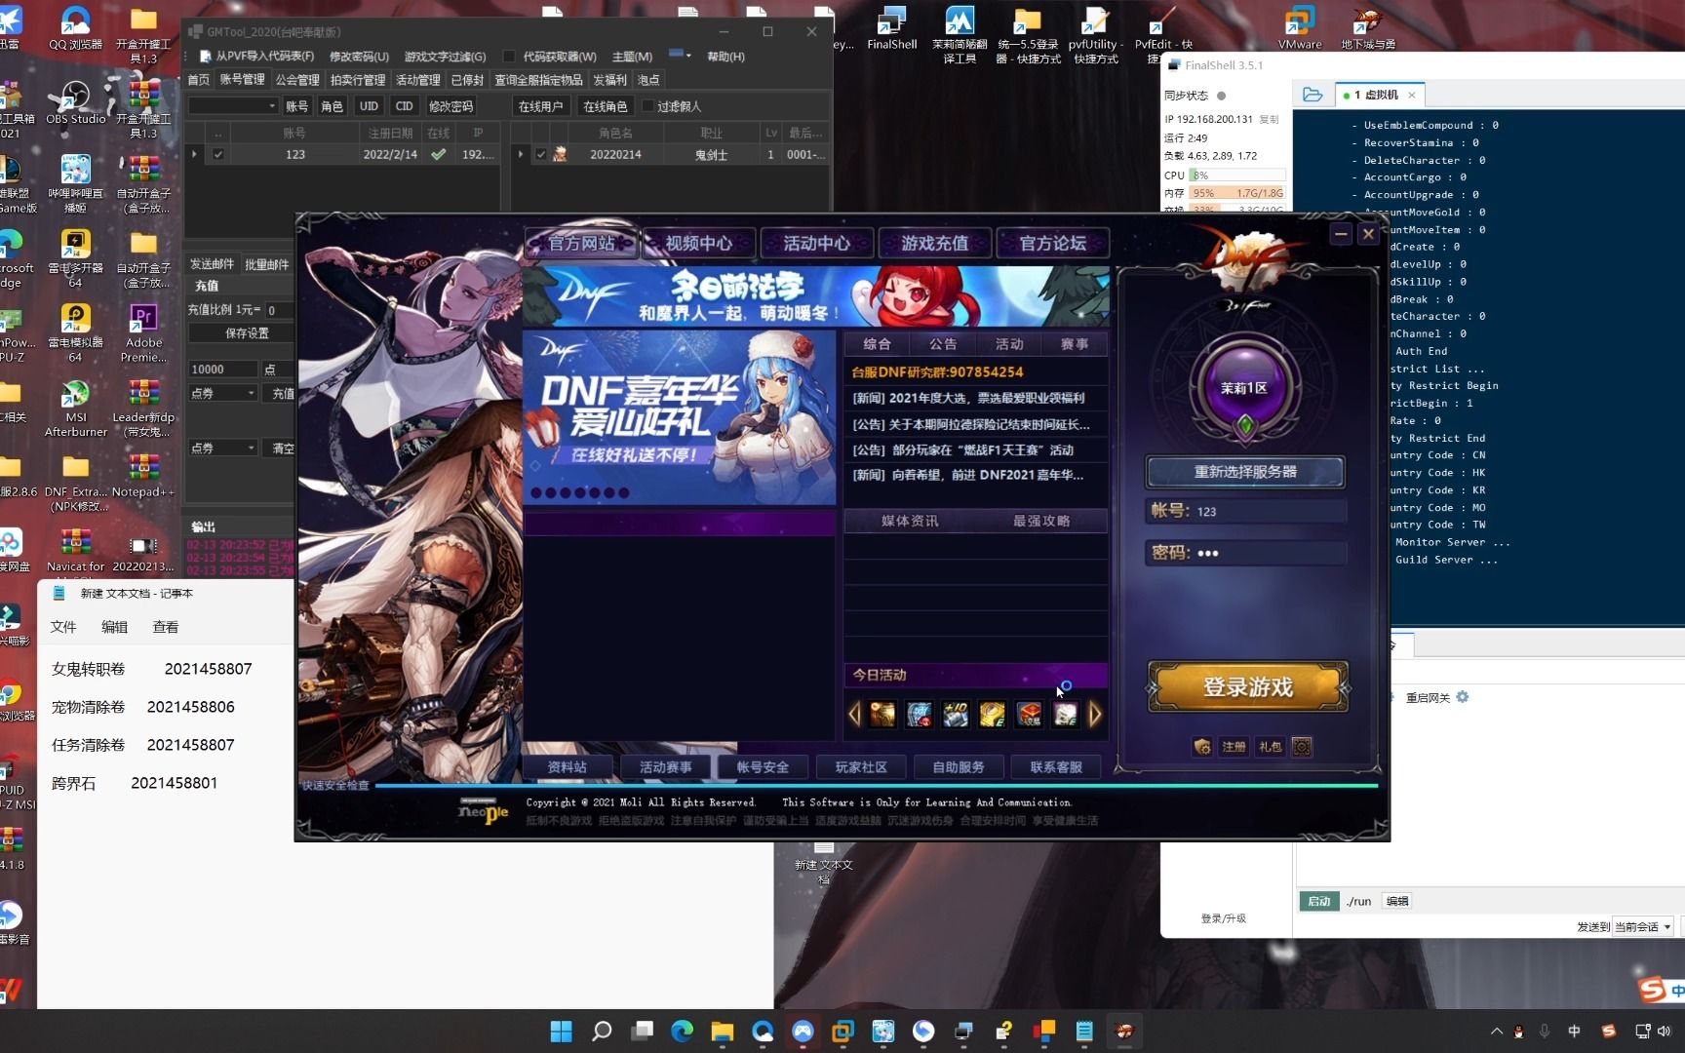Screen dimensions: 1685x1053
Task: Click the 从PVF导入代码表 file icon in GMTool
Action: (x=206, y=57)
